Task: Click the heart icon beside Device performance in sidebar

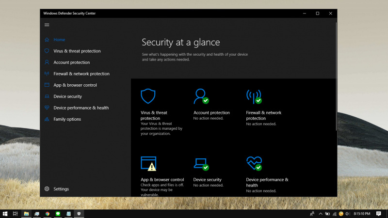Action: pos(47,108)
